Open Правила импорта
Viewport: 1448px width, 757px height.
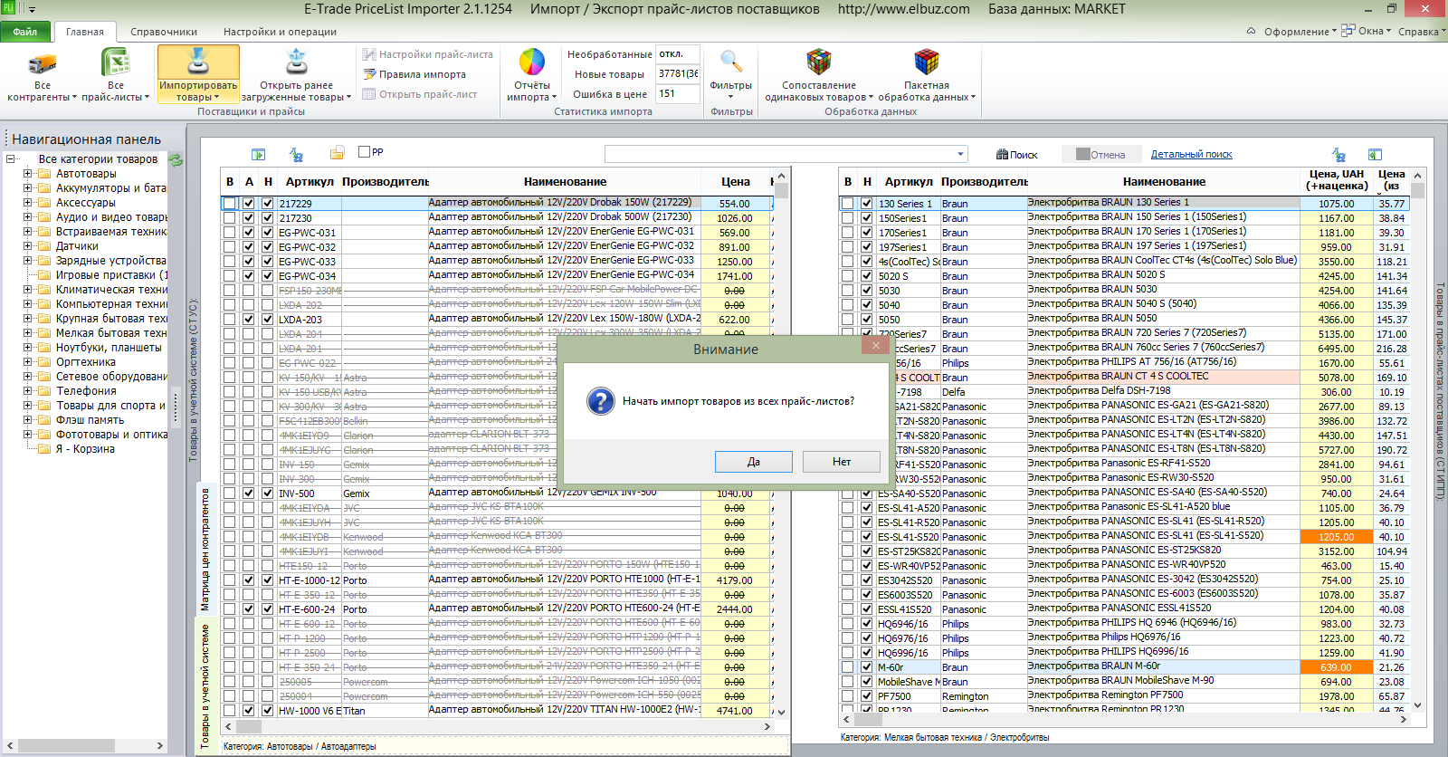[x=414, y=74]
